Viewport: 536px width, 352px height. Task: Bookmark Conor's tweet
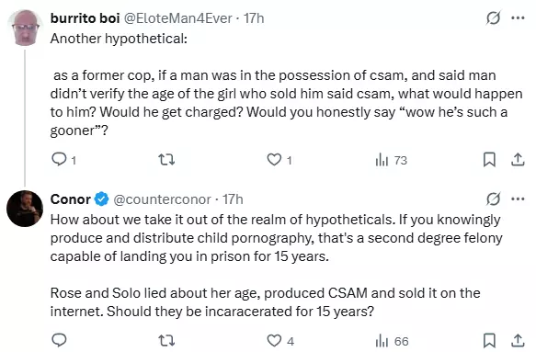489,340
